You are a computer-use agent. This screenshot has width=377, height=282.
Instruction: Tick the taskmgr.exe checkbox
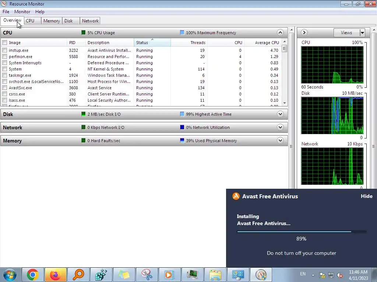pyautogui.click(x=4, y=75)
